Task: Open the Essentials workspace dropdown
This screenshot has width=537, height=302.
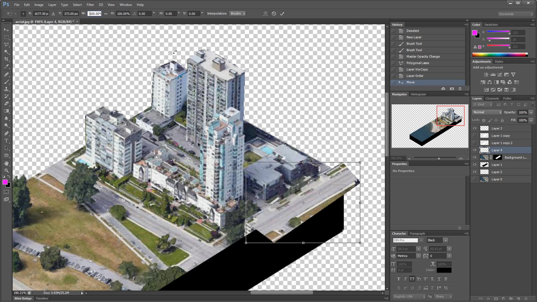Action: click(x=516, y=14)
